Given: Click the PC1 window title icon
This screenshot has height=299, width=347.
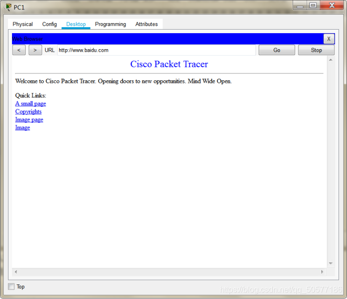Looking at the screenshot, I should point(8,7).
